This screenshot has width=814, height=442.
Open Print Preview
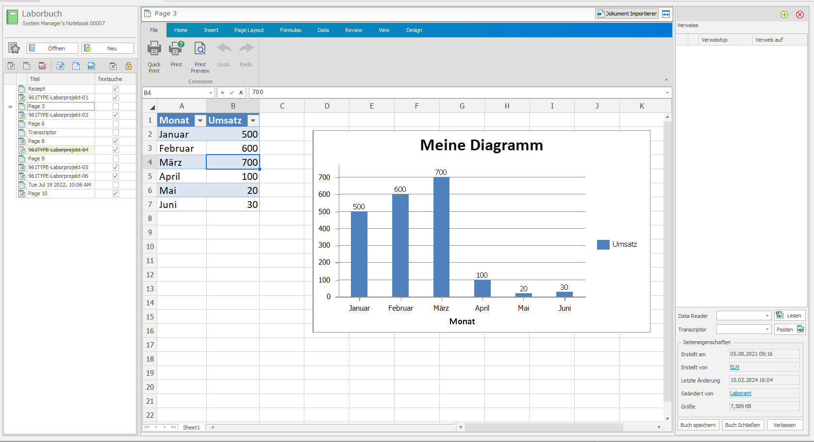pyautogui.click(x=200, y=57)
